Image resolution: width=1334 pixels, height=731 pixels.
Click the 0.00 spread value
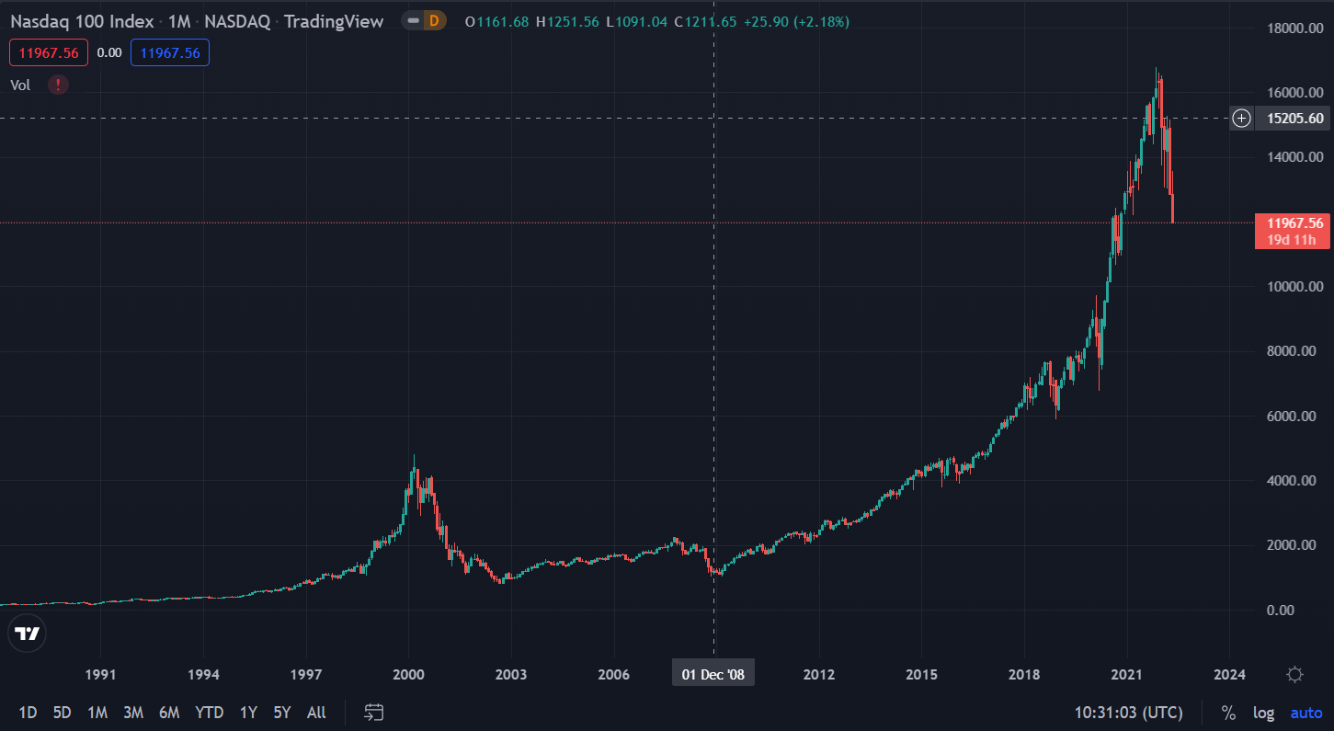click(109, 52)
